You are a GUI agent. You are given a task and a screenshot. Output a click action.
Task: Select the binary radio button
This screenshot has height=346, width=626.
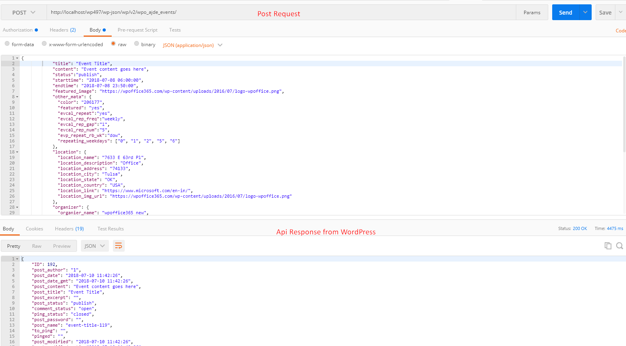137,44
